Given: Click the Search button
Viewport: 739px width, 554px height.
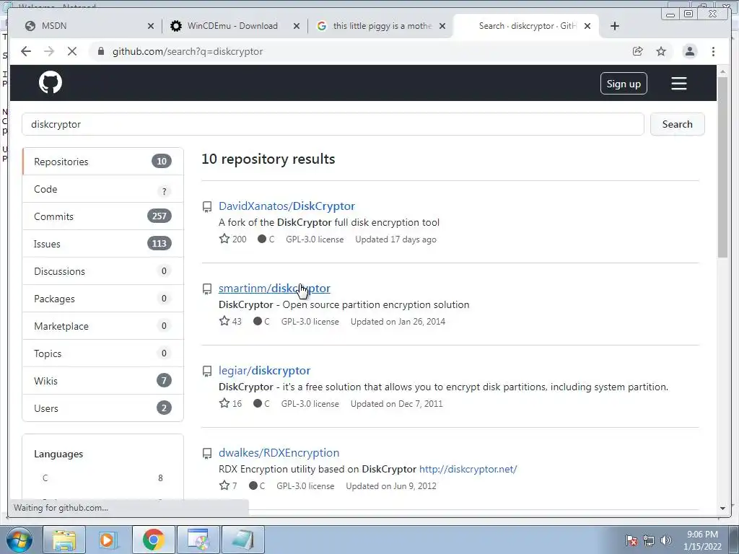Looking at the screenshot, I should (x=677, y=124).
